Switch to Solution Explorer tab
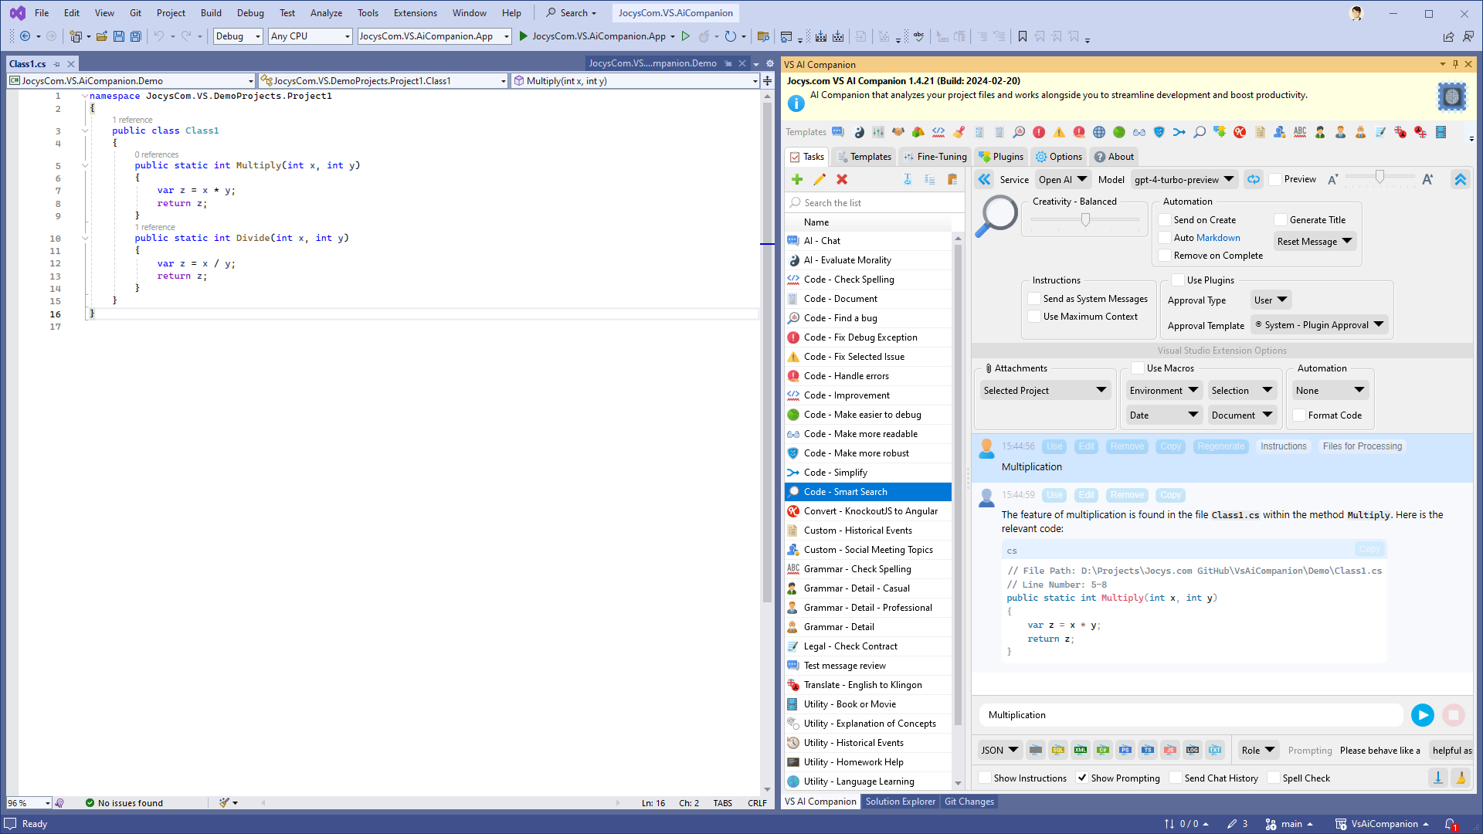 [900, 802]
